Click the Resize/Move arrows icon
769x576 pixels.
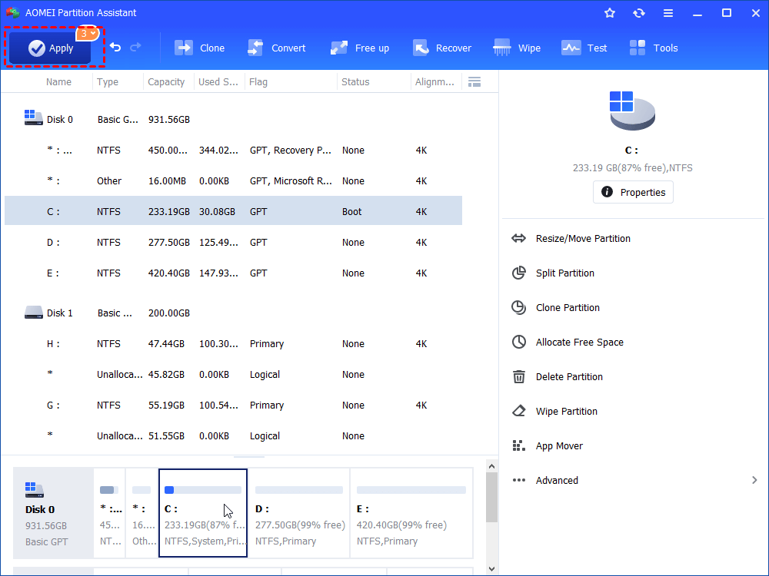pos(519,239)
